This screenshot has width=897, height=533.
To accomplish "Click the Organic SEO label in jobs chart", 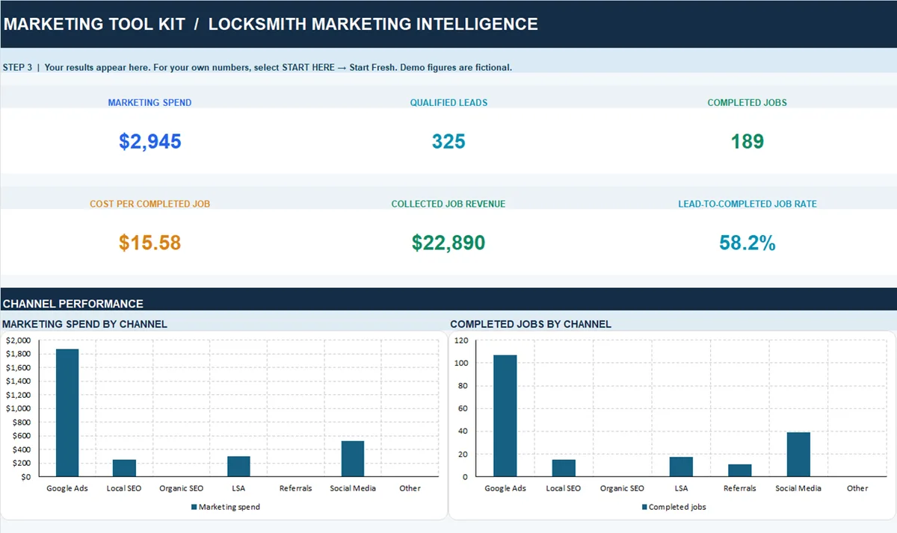I will click(x=622, y=488).
